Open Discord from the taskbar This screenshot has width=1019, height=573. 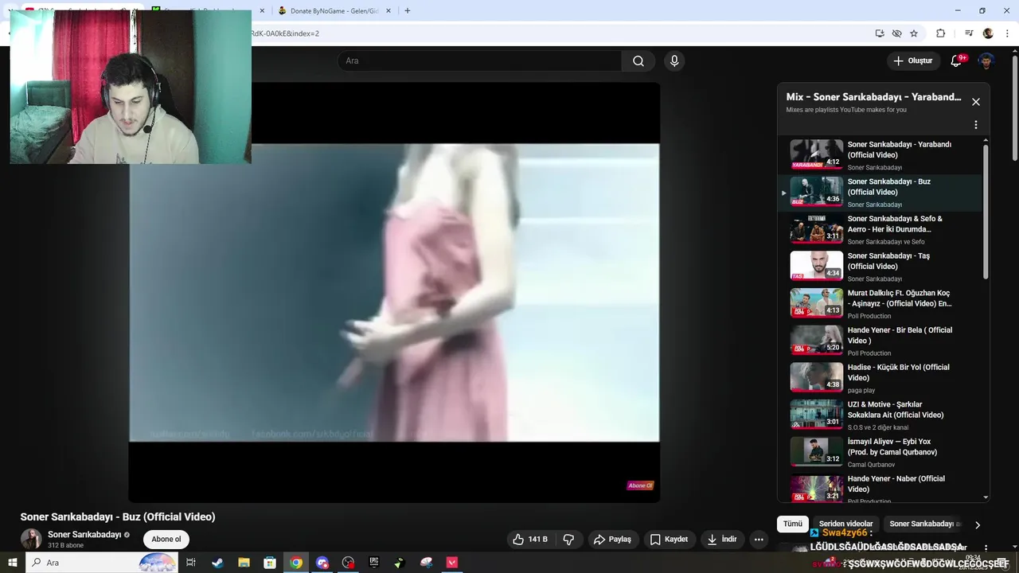coord(322,563)
